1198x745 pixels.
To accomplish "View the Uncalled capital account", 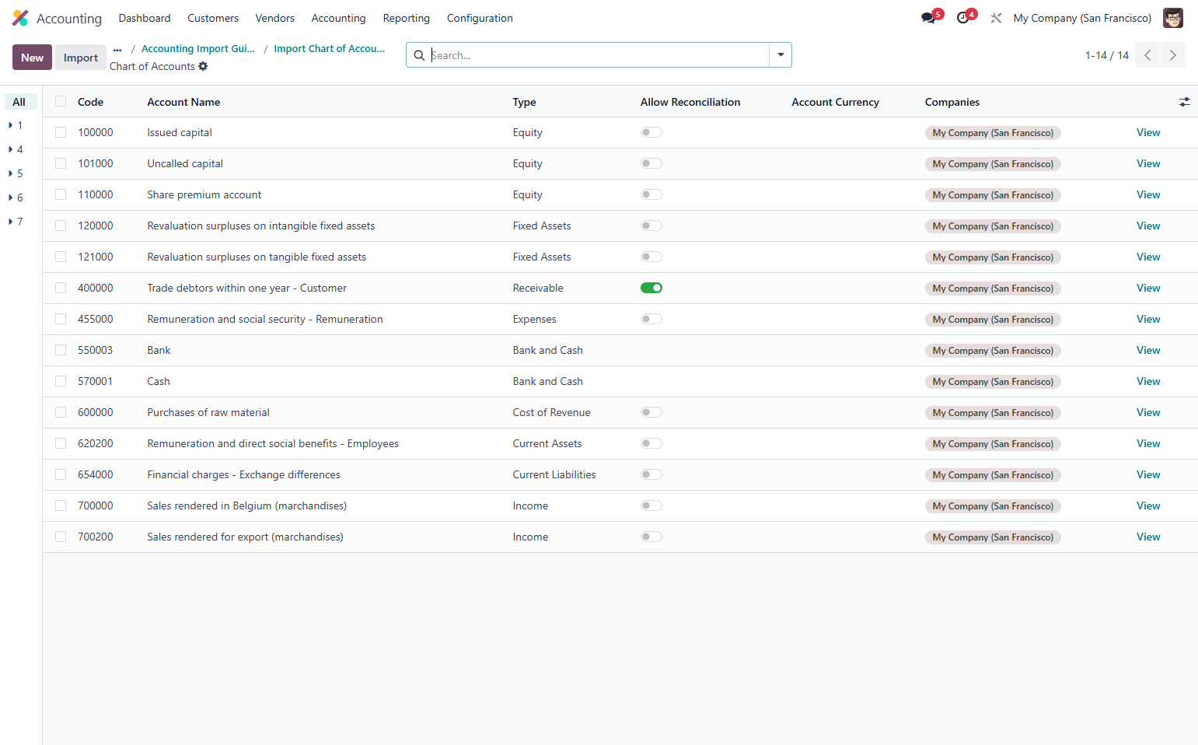I will [x=1148, y=163].
